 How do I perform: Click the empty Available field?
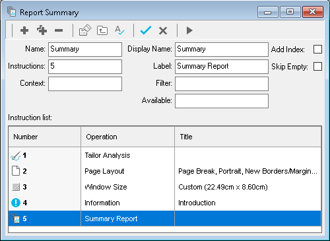[222, 101]
